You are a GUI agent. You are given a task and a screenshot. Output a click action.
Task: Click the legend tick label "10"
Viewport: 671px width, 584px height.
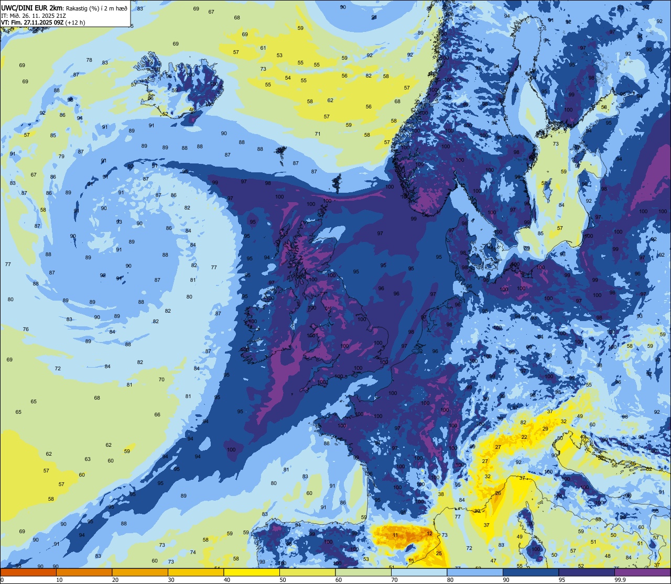click(x=59, y=580)
